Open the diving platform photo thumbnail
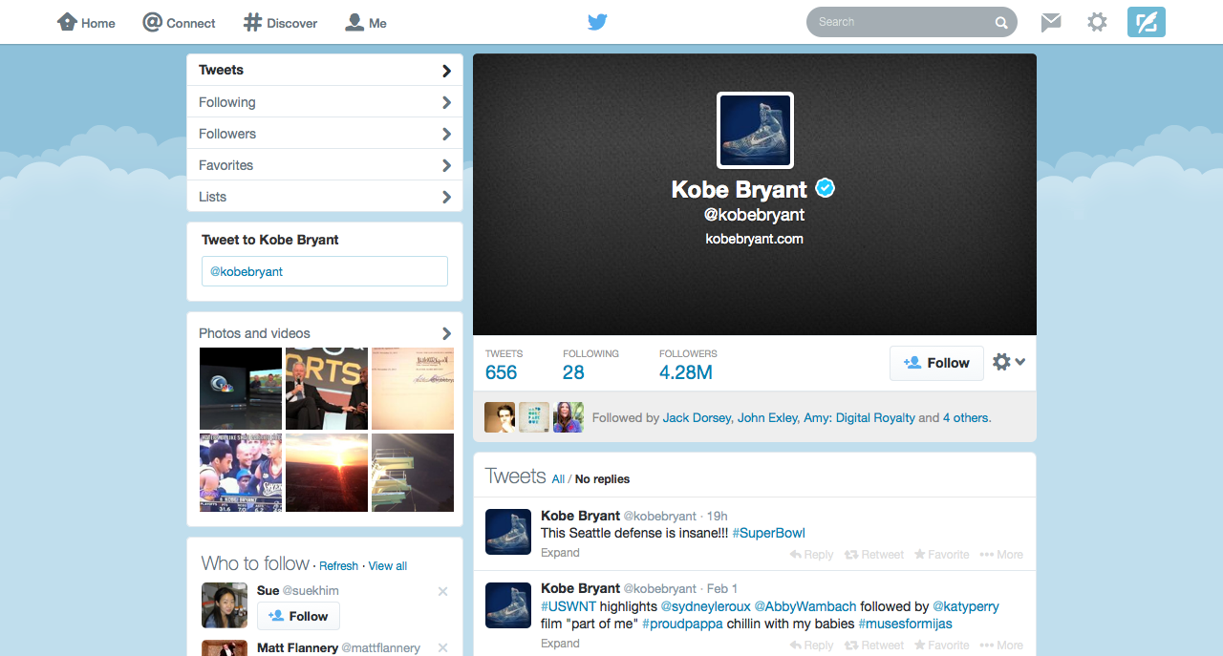The width and height of the screenshot is (1223, 656). (x=413, y=473)
